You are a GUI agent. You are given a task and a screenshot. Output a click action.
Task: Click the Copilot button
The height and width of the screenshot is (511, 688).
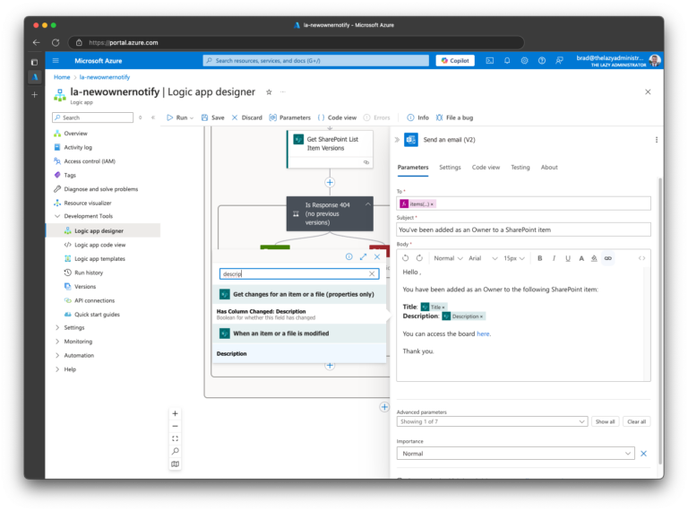pyautogui.click(x=455, y=61)
